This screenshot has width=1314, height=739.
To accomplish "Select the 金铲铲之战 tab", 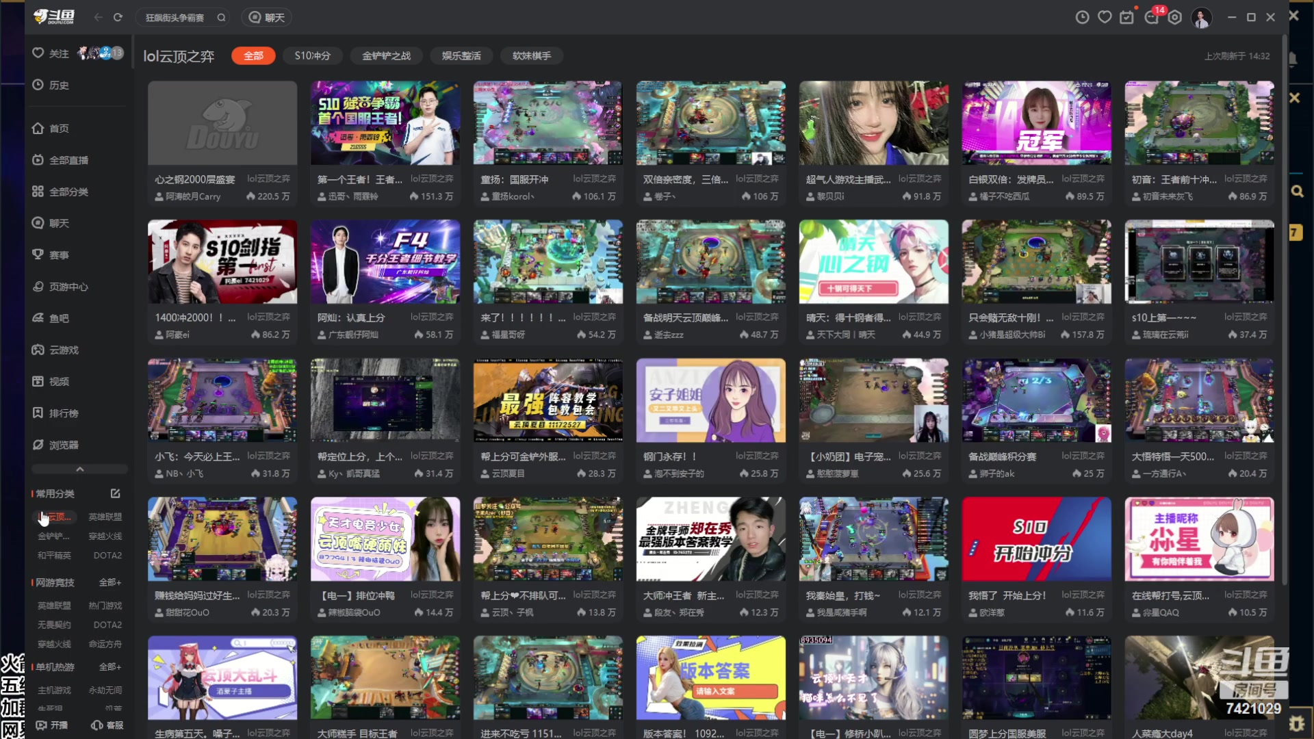I will click(386, 55).
